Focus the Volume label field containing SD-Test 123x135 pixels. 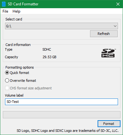(61, 102)
